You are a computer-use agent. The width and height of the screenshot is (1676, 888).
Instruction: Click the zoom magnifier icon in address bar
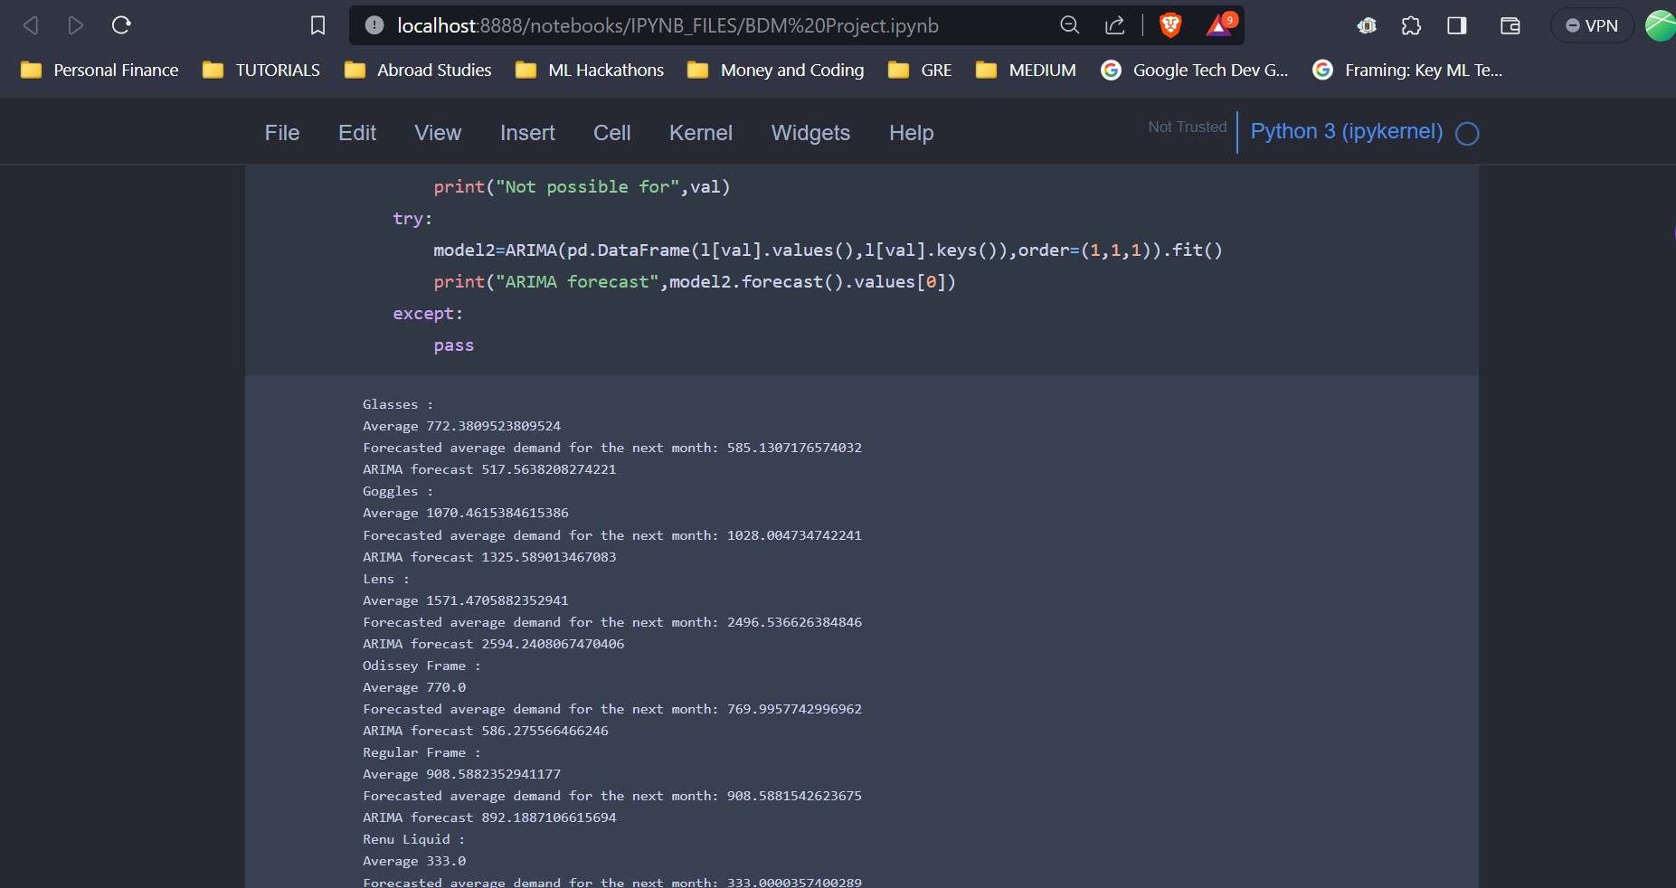pos(1069,25)
